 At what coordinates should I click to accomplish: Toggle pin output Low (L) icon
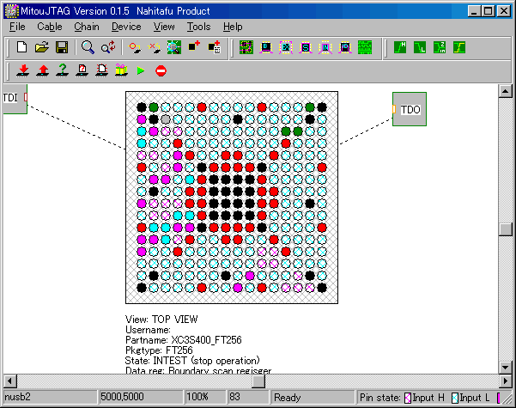(x=420, y=47)
